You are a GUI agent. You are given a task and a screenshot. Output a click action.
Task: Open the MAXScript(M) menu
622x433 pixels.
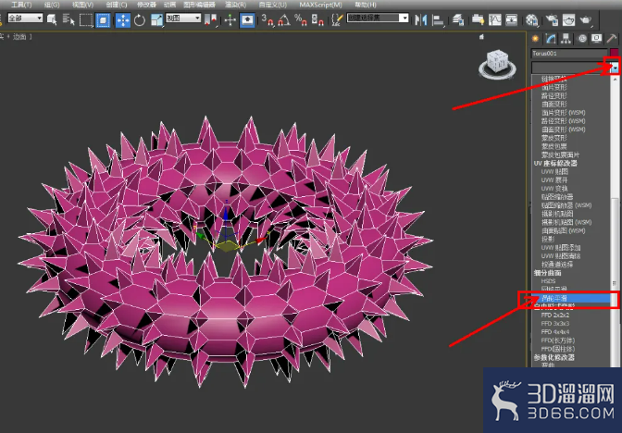coord(320,5)
